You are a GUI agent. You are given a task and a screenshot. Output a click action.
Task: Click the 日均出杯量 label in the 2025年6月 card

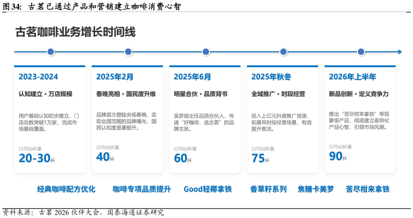click(x=185, y=149)
